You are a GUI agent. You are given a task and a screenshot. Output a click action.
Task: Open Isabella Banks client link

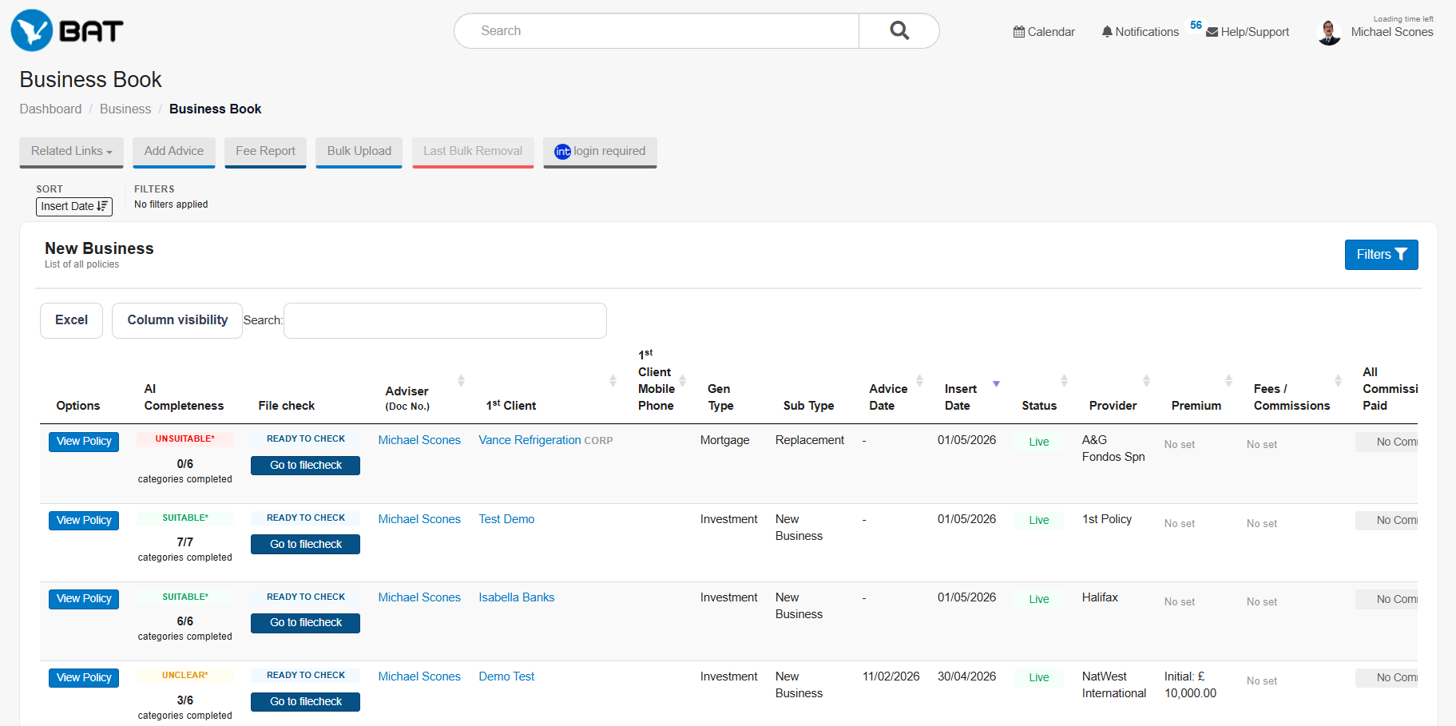coord(516,597)
